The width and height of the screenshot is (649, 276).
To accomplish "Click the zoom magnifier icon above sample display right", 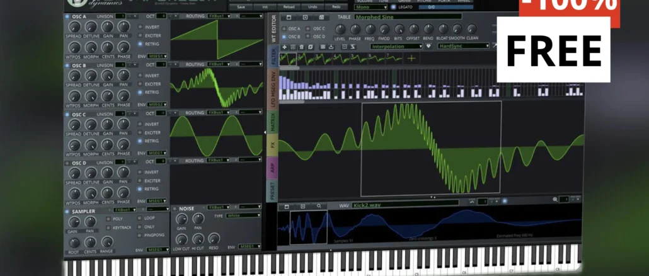I will point(555,200).
